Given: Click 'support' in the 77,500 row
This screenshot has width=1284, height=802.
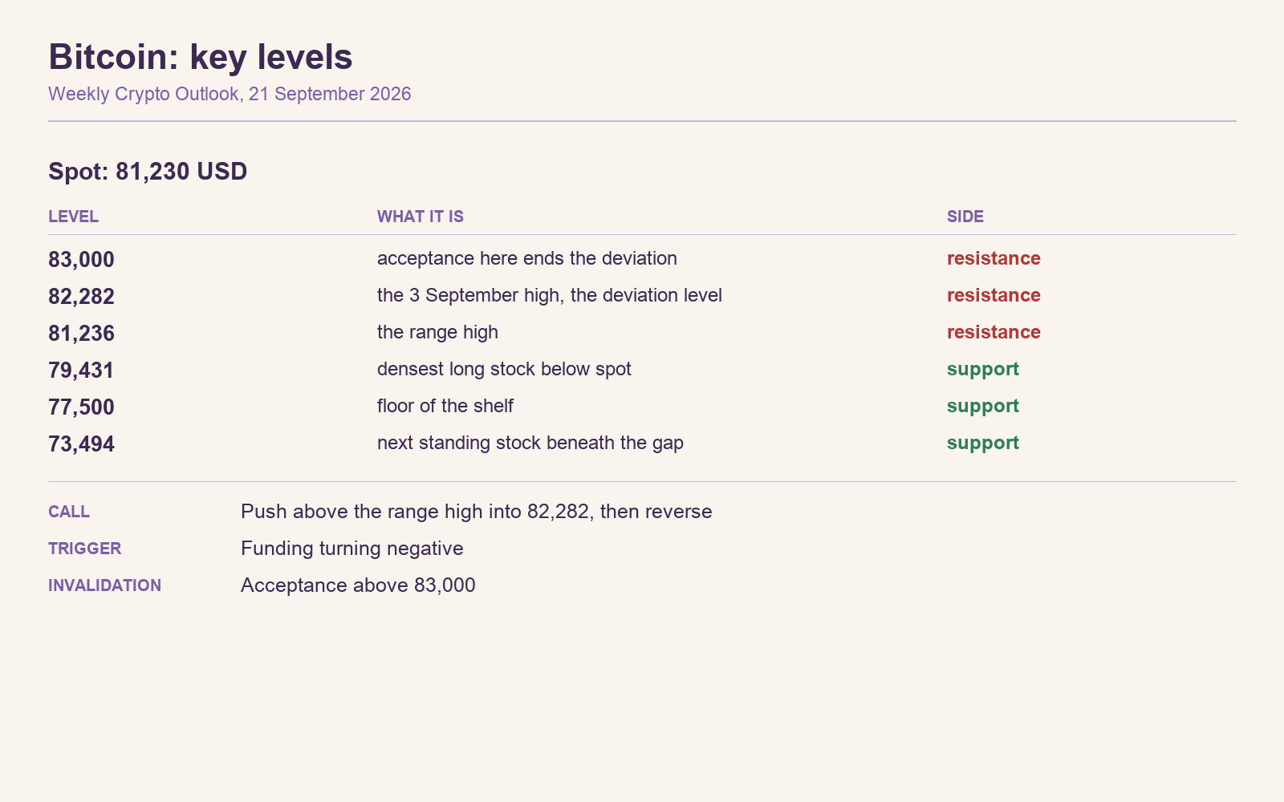Looking at the screenshot, I should pyautogui.click(x=983, y=407).
